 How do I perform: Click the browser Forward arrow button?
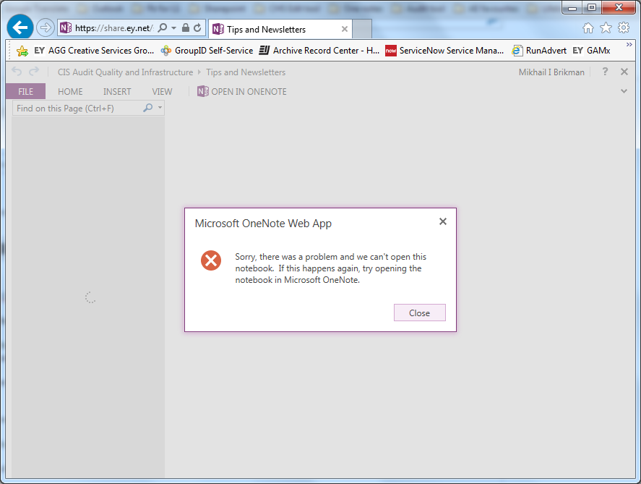(x=45, y=27)
